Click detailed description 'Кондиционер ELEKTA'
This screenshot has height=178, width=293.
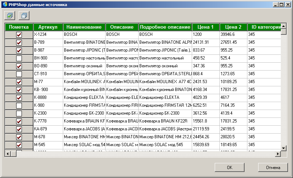(x=165, y=97)
